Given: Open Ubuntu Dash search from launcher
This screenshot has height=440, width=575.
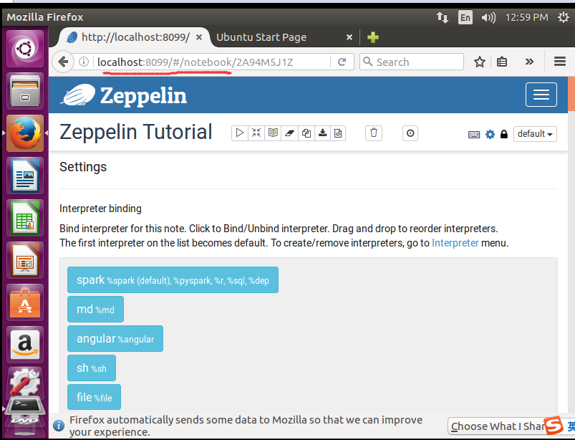Looking at the screenshot, I should (25, 49).
